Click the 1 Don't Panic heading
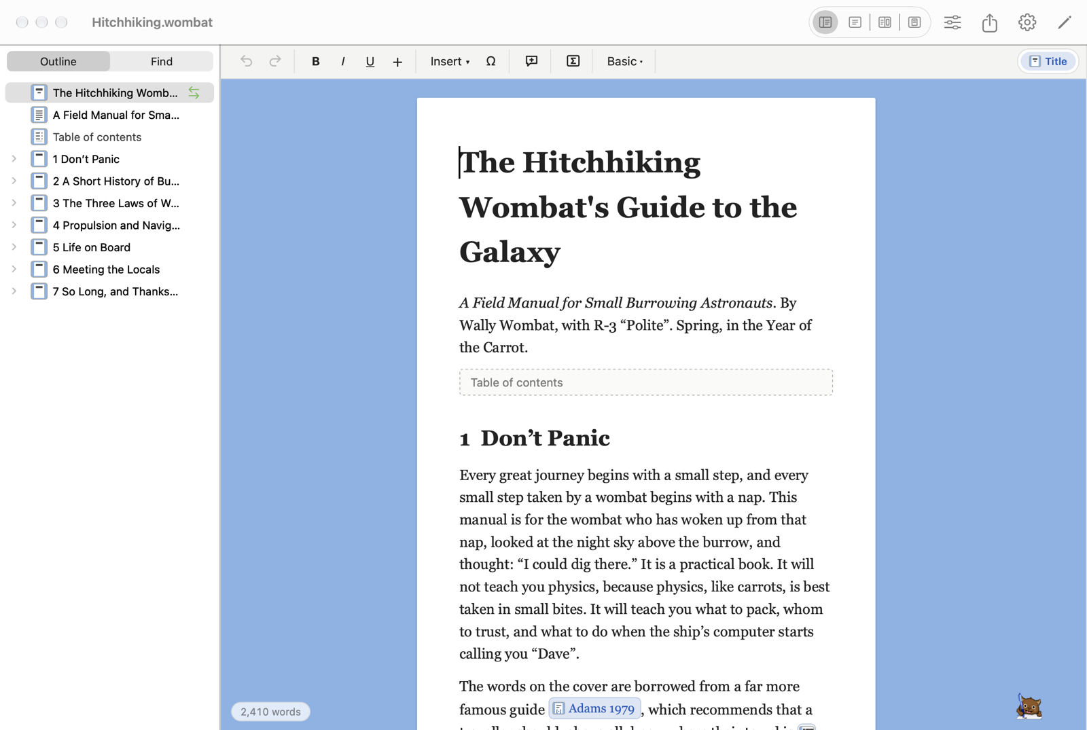 pos(535,438)
